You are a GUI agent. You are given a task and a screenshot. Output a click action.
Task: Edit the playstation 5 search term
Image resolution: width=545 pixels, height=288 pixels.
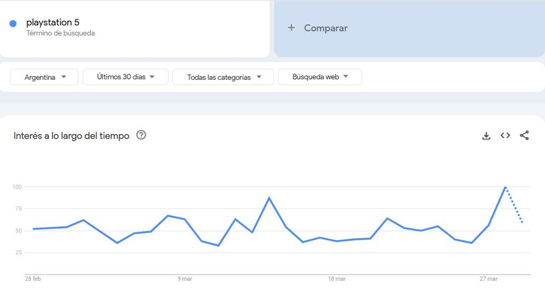(53, 22)
